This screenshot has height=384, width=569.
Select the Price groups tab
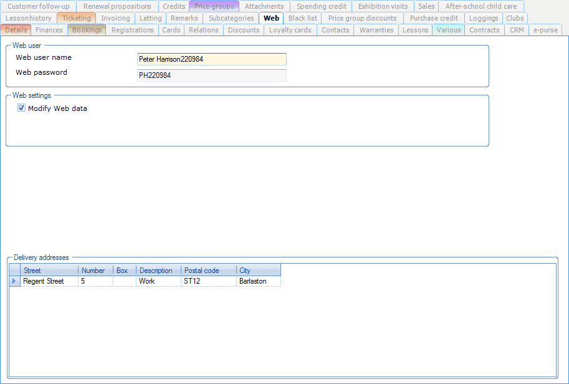point(214,6)
